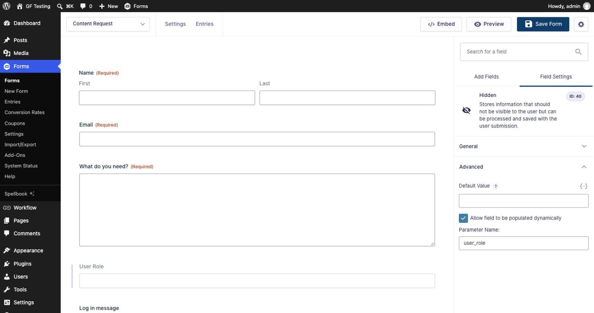
Task: Click the Parameter Name input field
Action: [x=524, y=243]
